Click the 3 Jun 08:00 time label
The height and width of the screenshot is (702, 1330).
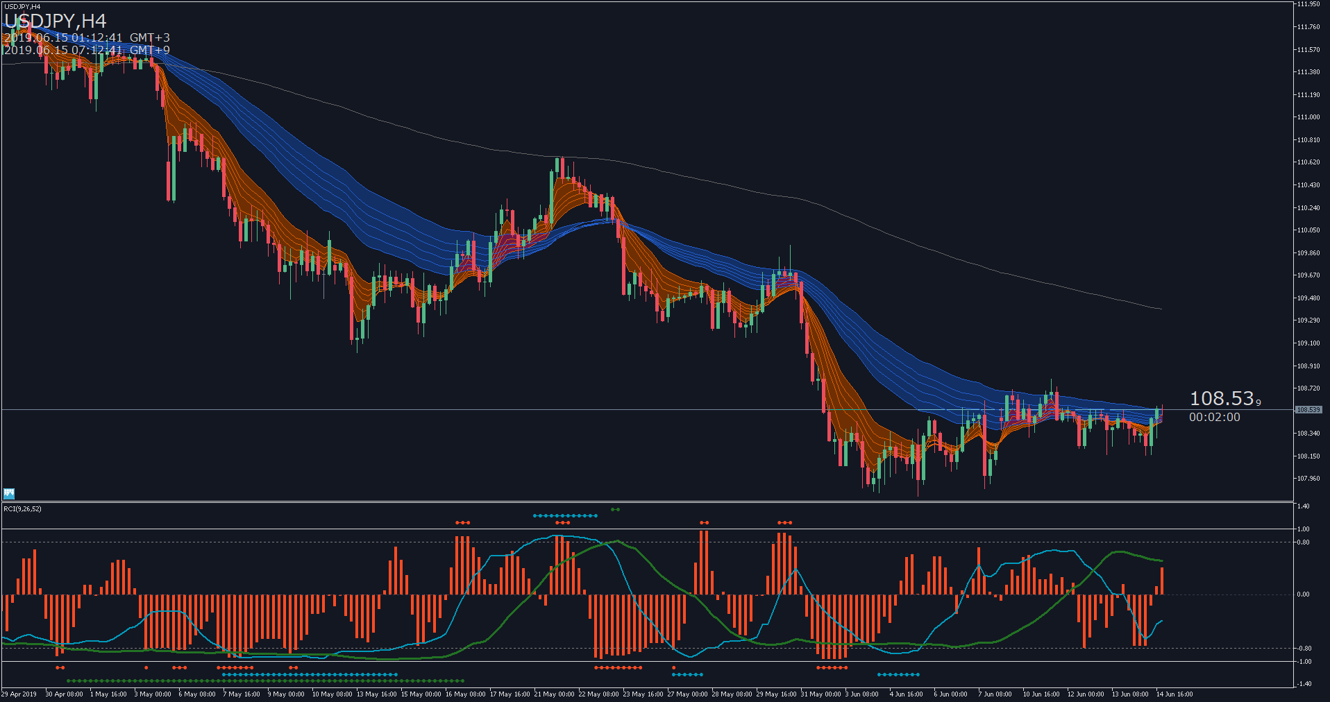tap(862, 694)
